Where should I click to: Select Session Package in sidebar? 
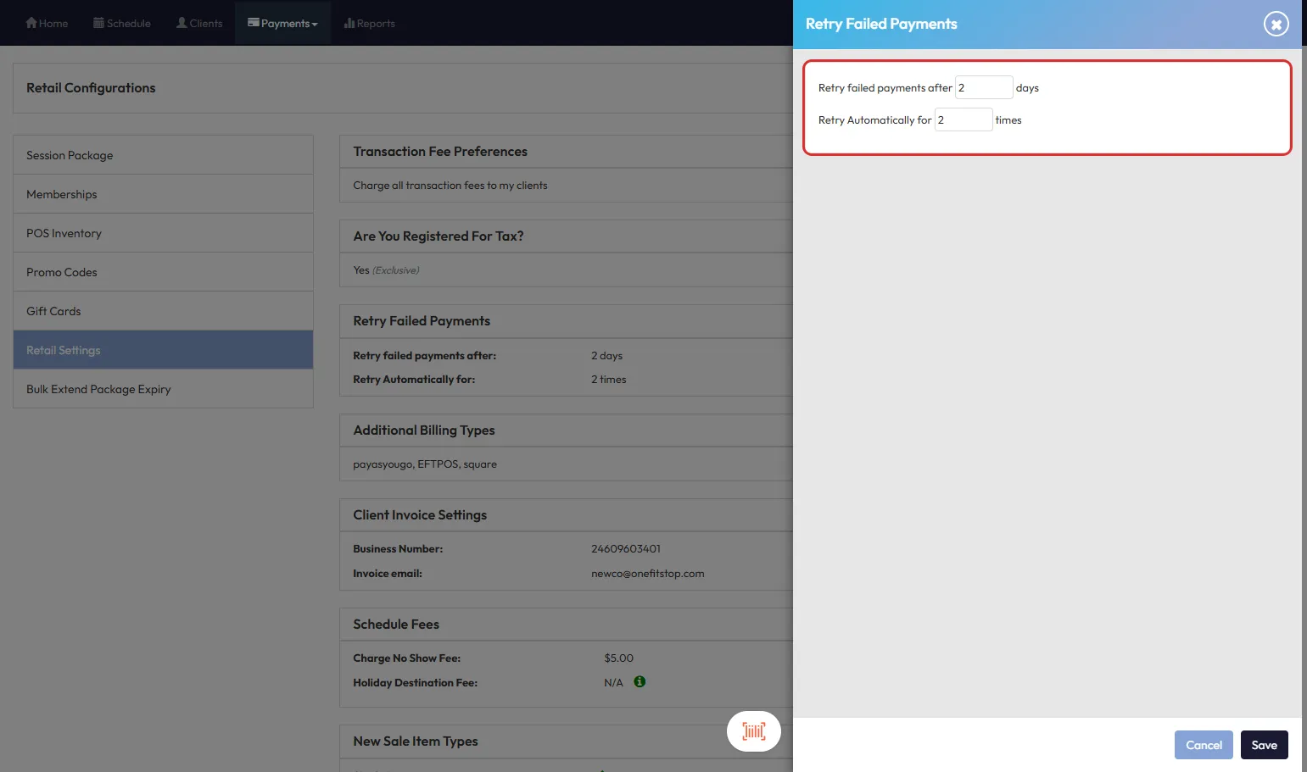pyautogui.click(x=70, y=155)
